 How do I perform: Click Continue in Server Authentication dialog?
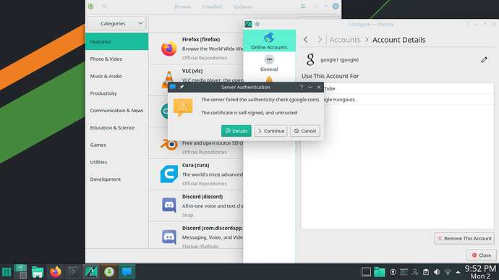point(270,131)
